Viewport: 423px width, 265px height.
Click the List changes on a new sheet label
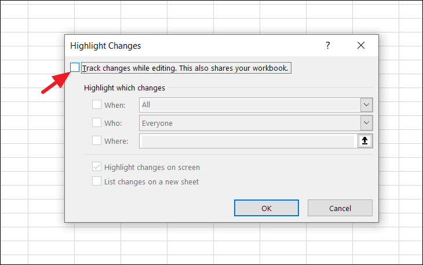pyautogui.click(x=151, y=182)
